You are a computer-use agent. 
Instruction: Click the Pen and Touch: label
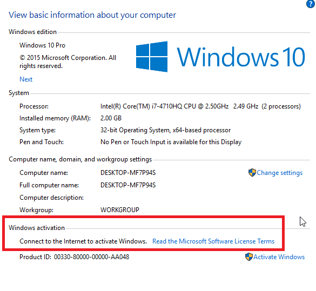pyautogui.click(x=42, y=142)
